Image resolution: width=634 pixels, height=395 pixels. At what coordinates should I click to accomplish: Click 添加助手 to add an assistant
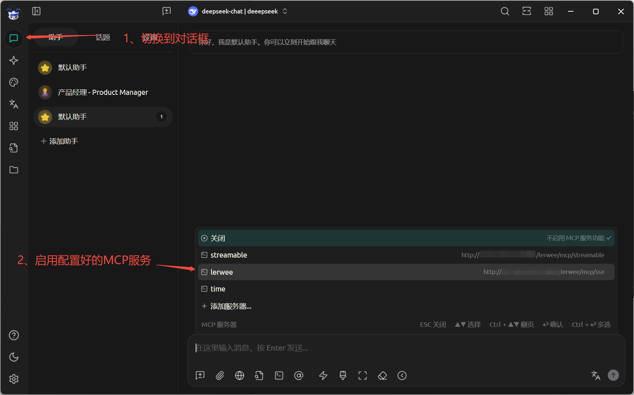point(59,141)
